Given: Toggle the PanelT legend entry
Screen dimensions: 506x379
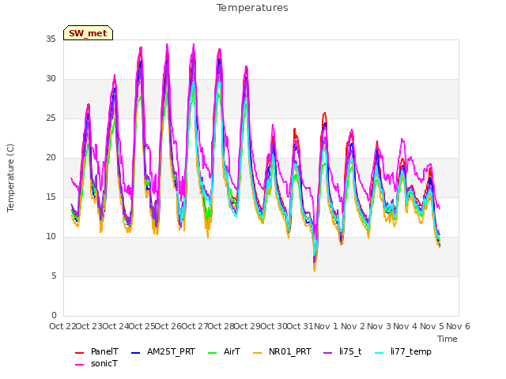Looking at the screenshot, I should point(96,351).
